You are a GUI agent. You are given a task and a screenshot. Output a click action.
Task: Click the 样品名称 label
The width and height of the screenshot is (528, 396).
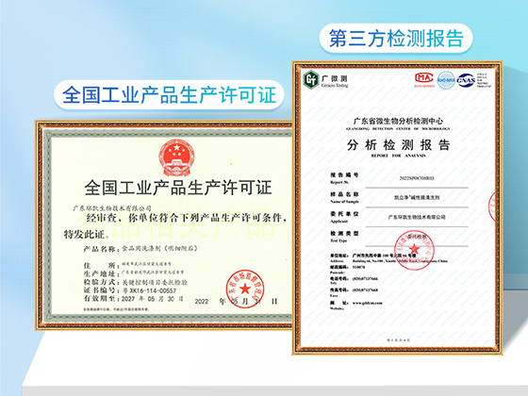click(x=344, y=194)
